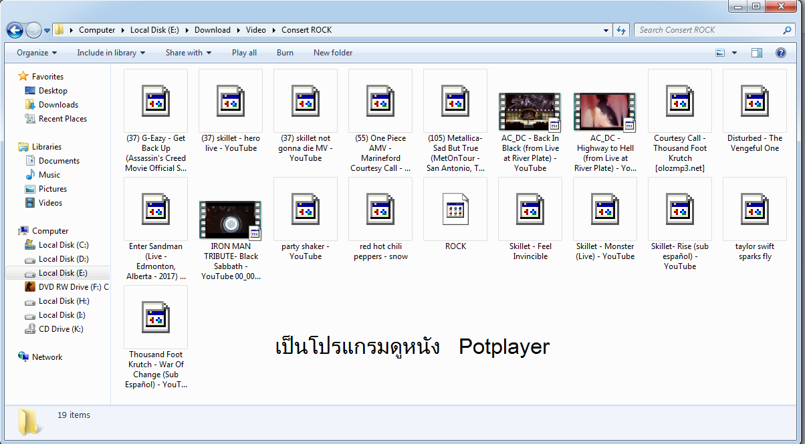The image size is (805, 444).
Task: Open Help with the question mark icon
Action: (780, 53)
